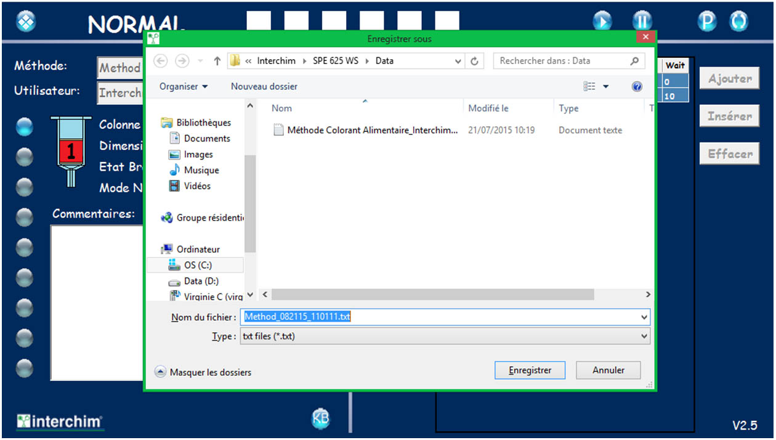The width and height of the screenshot is (776, 440).
Task: Click the Up one level arrow
Action: (x=217, y=61)
